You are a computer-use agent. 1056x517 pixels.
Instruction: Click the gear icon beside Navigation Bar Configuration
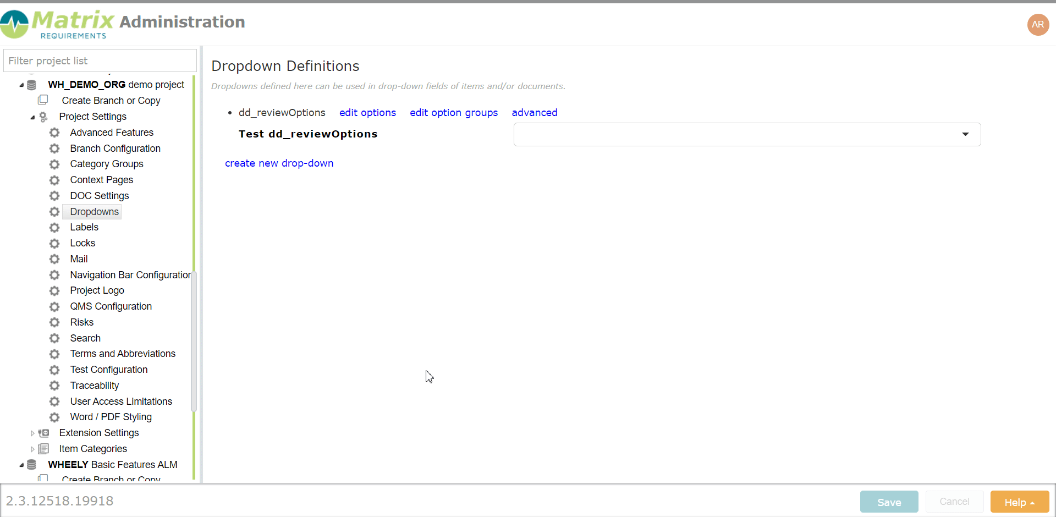(54, 275)
